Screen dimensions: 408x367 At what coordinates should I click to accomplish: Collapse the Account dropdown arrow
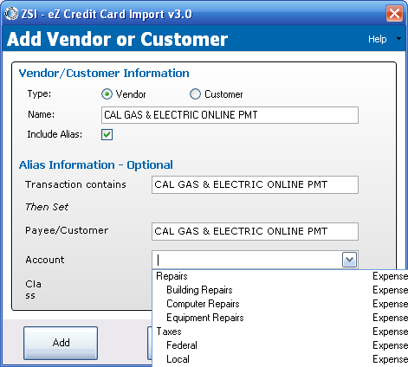point(349,260)
